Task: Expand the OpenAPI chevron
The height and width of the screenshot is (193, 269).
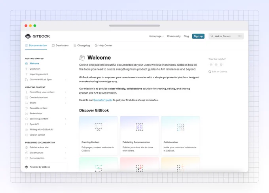Action: pos(66,124)
